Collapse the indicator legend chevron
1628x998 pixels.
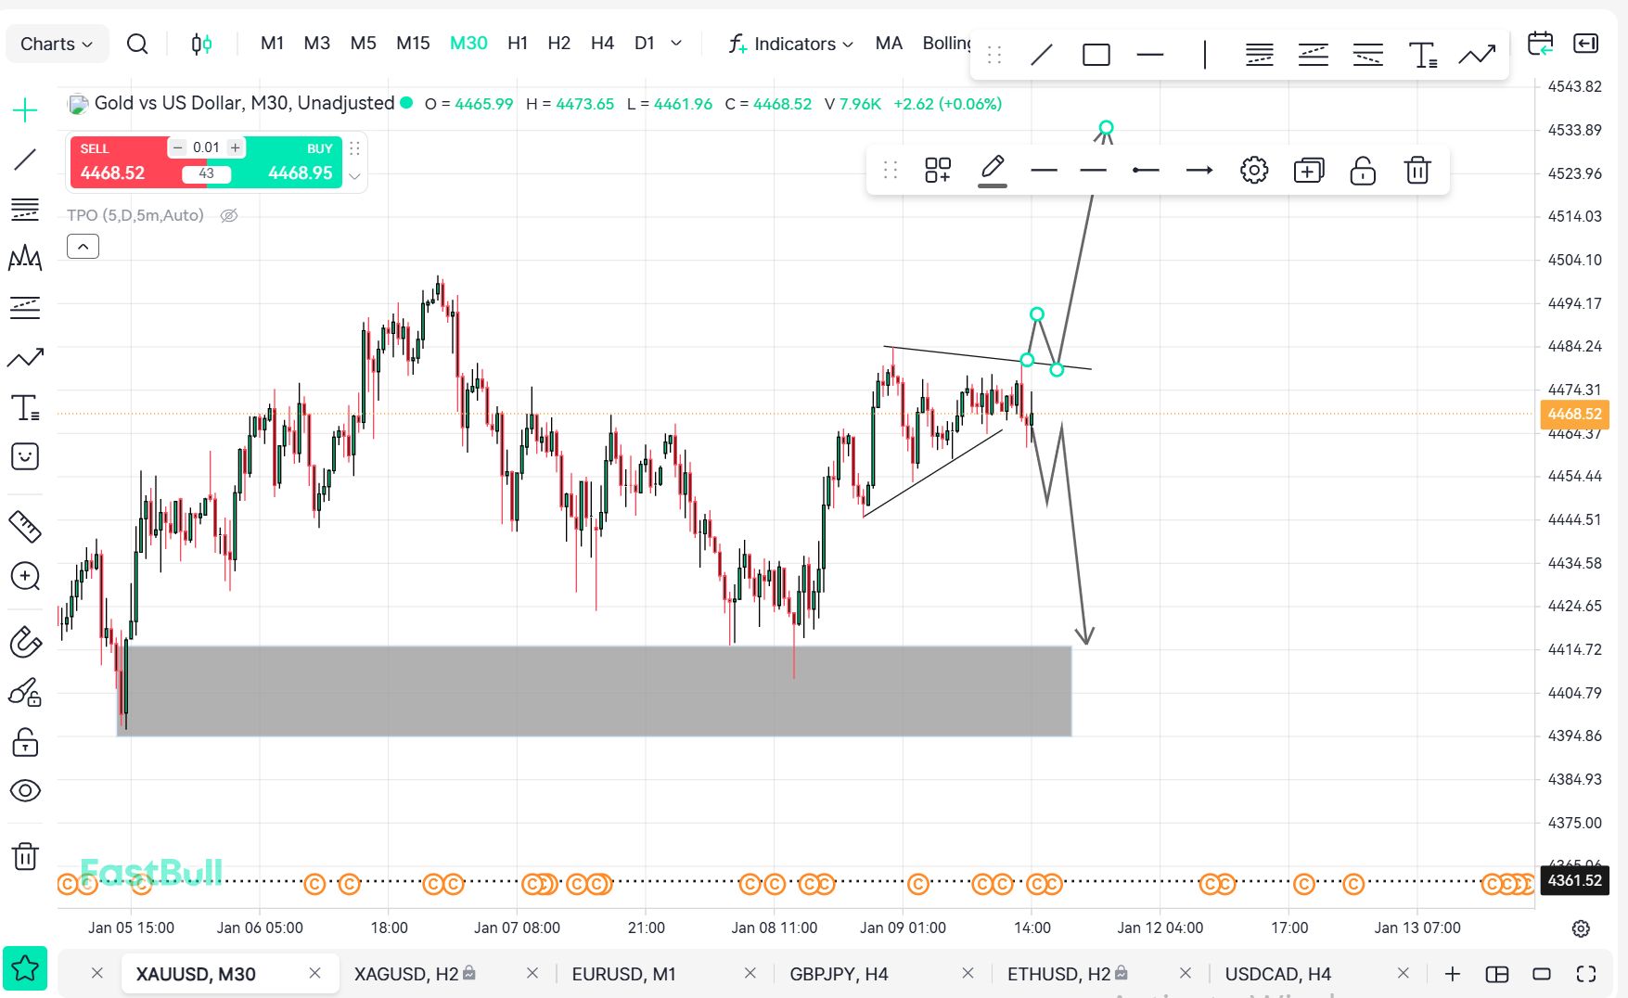point(83,247)
